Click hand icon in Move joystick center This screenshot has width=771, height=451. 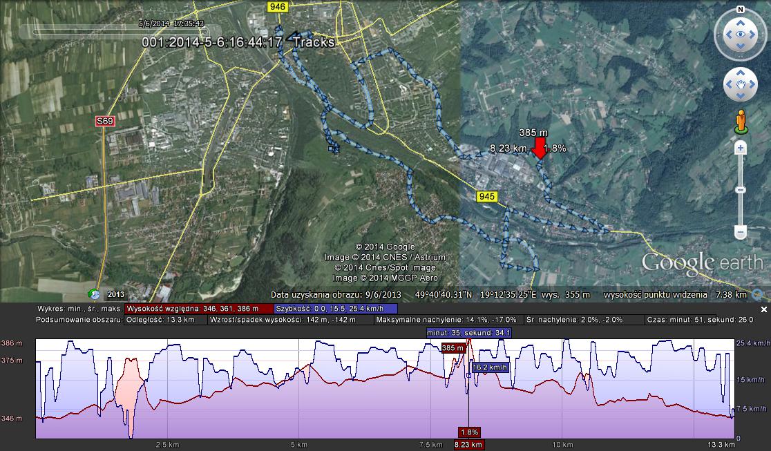click(x=740, y=85)
